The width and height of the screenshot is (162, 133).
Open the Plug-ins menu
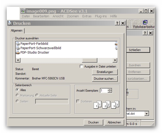[x=101, y=16]
